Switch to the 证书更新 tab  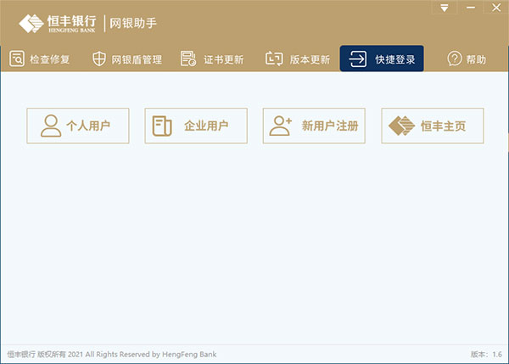212,59
